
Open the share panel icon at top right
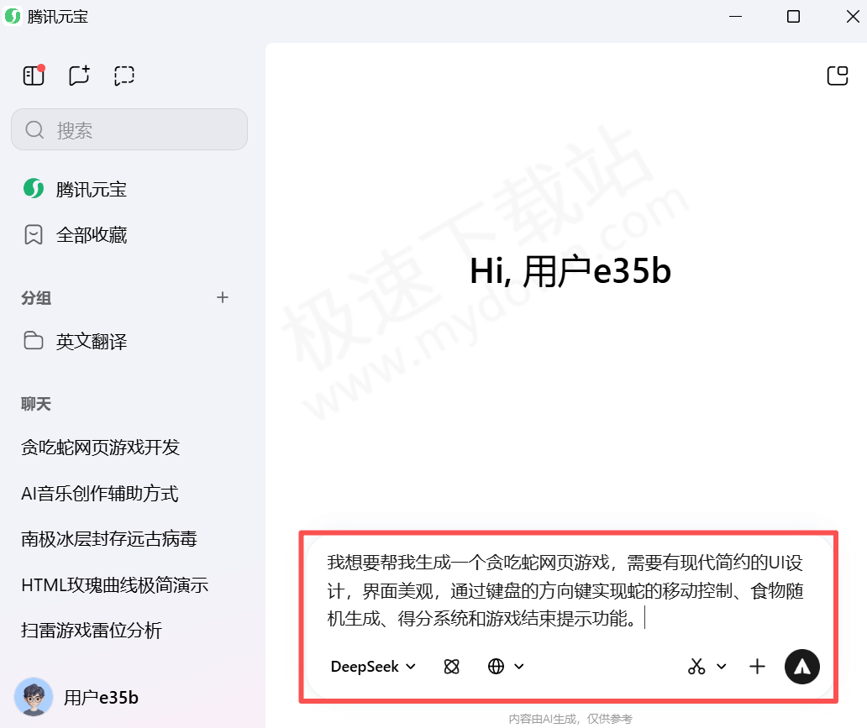tap(838, 75)
